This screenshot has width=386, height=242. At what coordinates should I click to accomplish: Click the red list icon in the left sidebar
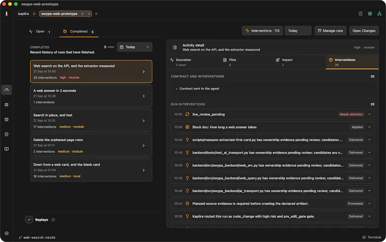click(7, 120)
